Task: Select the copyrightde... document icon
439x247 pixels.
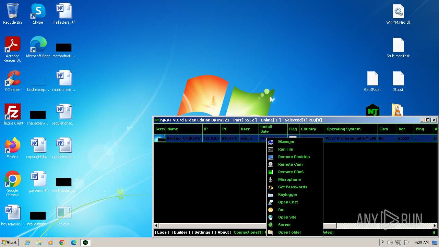Action: (38, 149)
